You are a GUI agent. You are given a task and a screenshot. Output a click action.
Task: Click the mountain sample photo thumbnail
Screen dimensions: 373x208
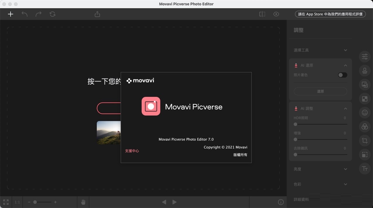click(109, 132)
